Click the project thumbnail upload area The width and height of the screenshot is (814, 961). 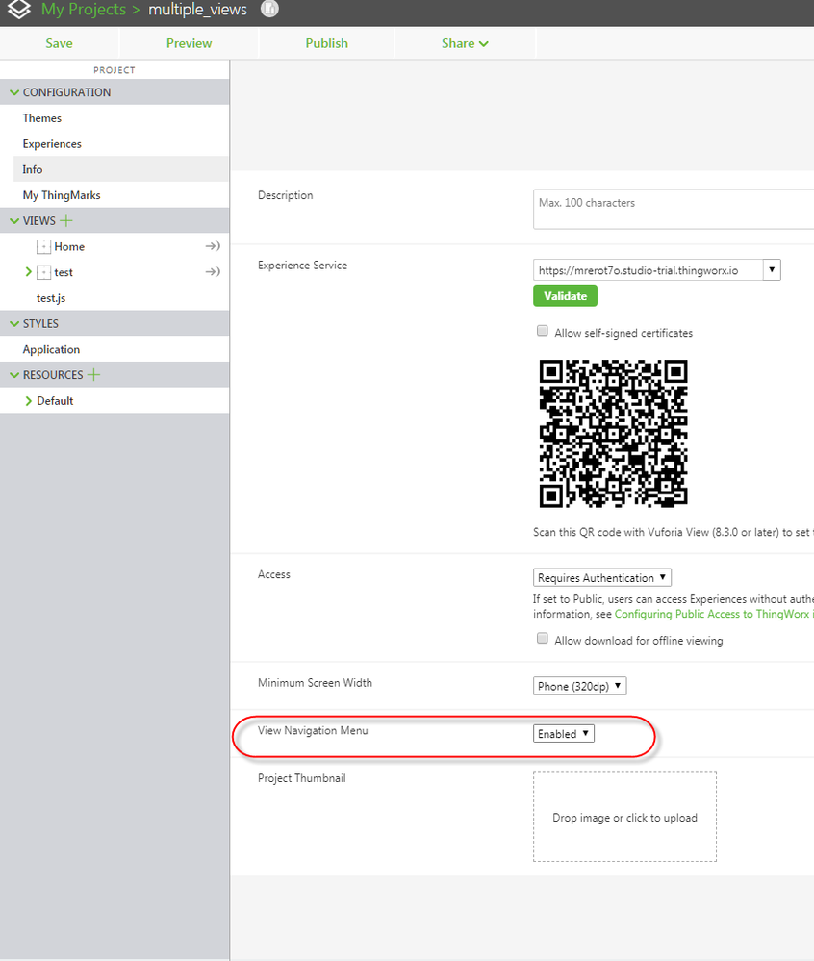click(624, 817)
